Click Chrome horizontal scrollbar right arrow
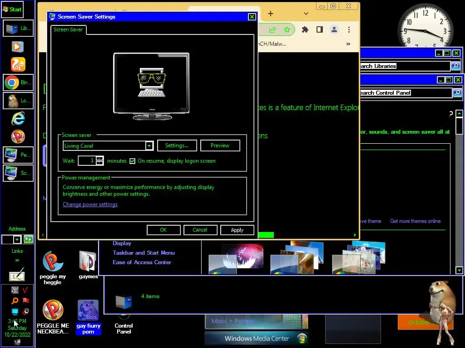 [355, 235]
